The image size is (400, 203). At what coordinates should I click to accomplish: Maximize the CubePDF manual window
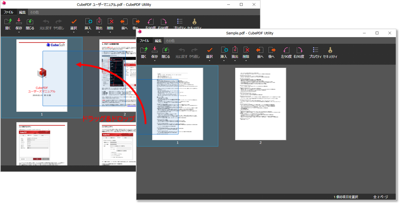tap(241, 4)
